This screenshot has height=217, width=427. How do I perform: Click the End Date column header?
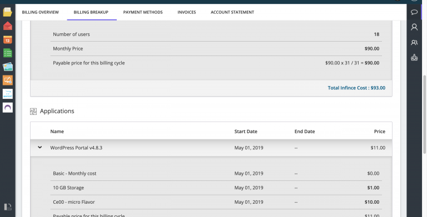305,132
